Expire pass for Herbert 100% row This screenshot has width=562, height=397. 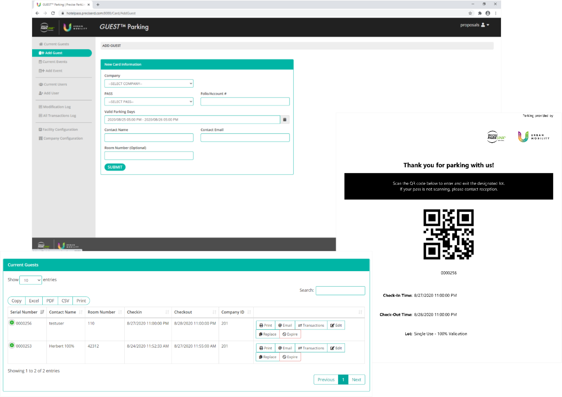point(290,357)
